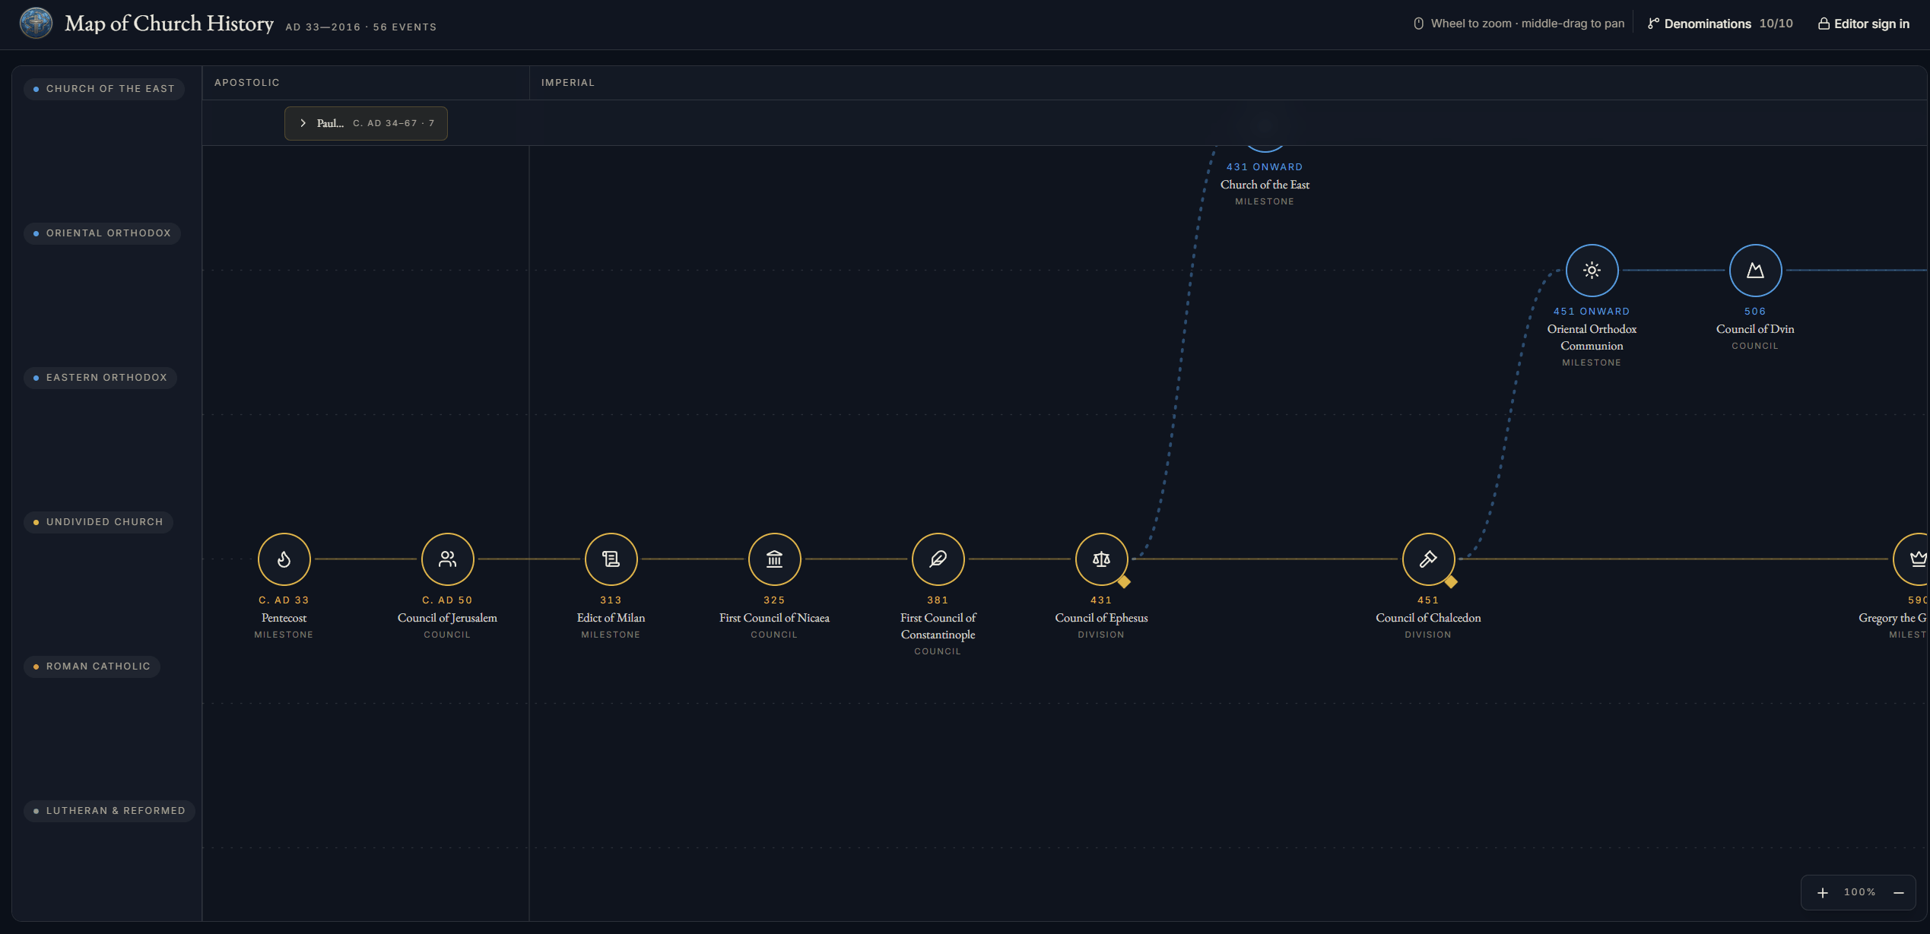
Task: Click the 'Council of Dvin' title text
Action: coord(1755,329)
